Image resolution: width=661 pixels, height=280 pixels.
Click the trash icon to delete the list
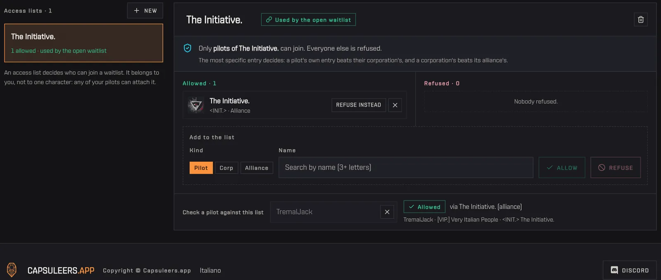coord(641,19)
